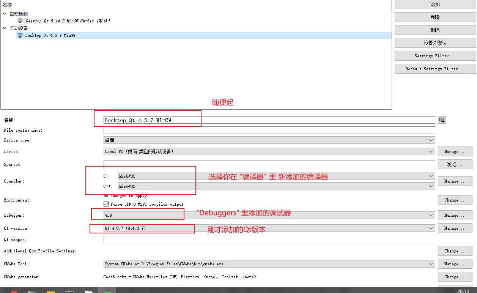
Task: Focus the Sysroot path field
Action: click(x=269, y=164)
